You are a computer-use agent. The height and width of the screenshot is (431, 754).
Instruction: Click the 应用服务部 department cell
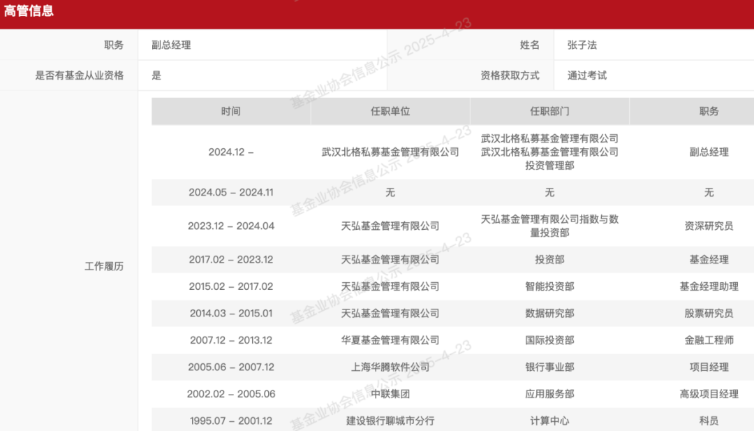click(549, 395)
